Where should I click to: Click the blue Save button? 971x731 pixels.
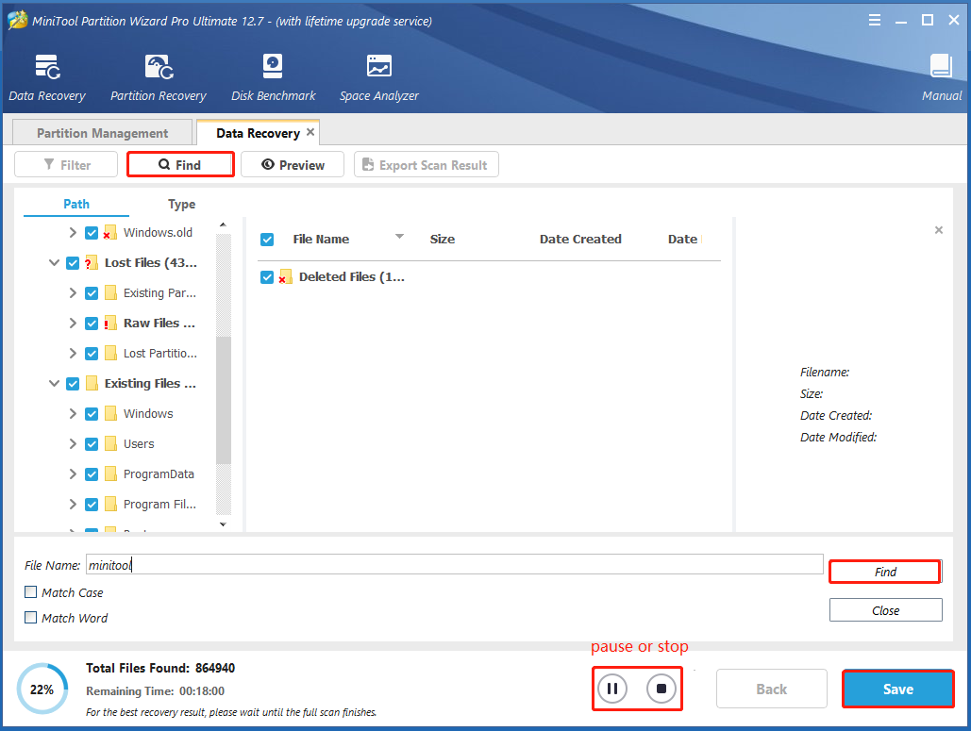(x=898, y=689)
